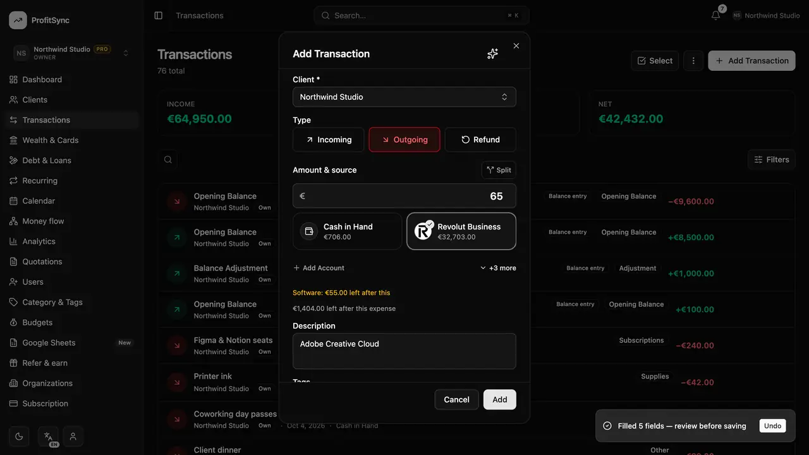Choose Cash in Hand account
809x455 pixels.
click(x=348, y=231)
